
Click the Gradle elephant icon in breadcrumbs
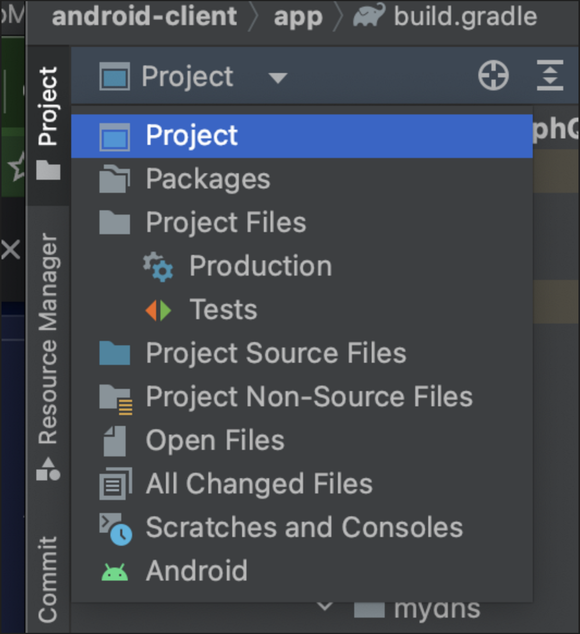368,17
